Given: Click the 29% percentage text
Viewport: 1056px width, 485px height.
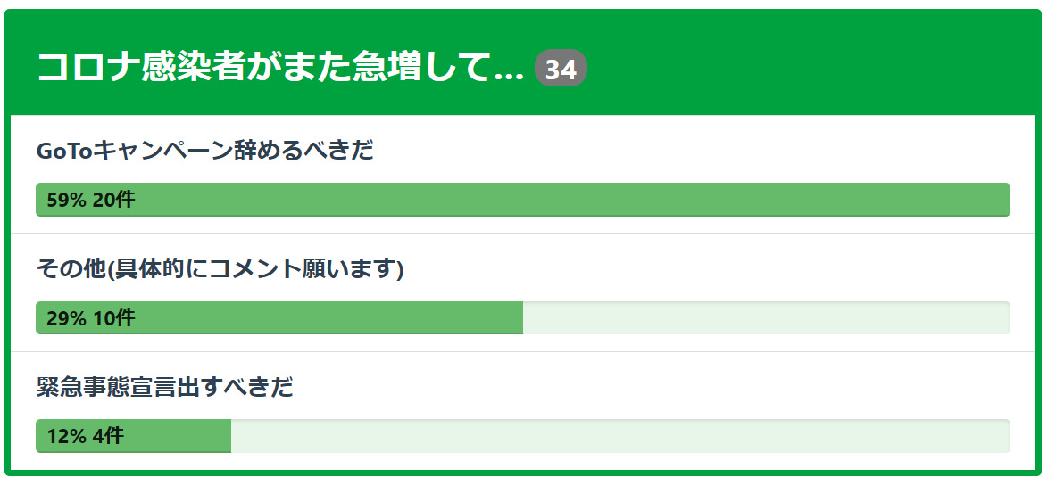Looking at the screenshot, I should click(66, 318).
